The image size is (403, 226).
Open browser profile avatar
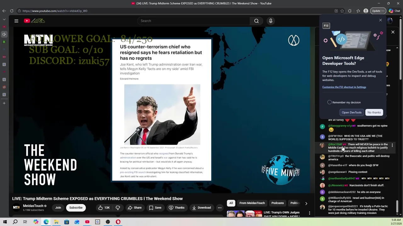pyautogui.click(x=366, y=11)
